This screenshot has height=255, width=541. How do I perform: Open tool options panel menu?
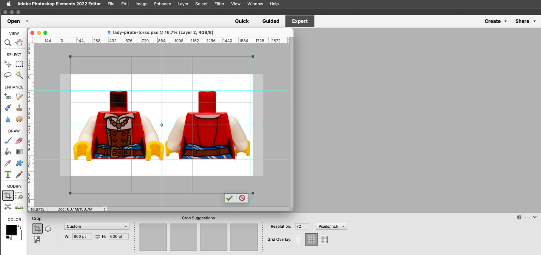coord(527,217)
